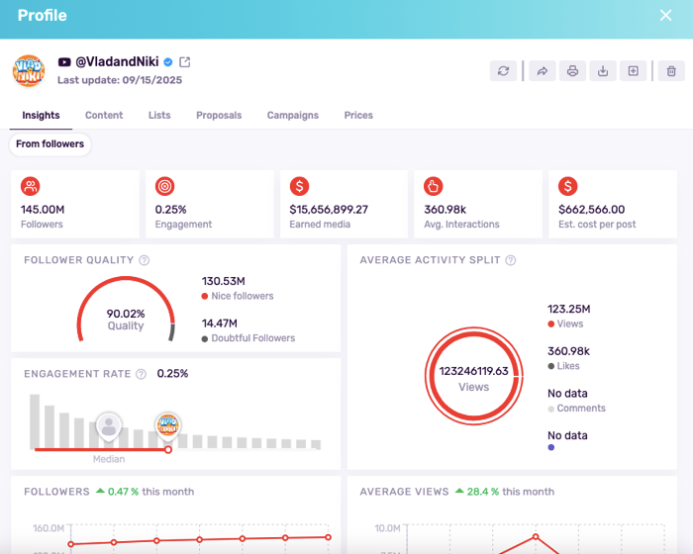The image size is (693, 554).
Task: Click the VladandNiki channel avatar
Action: (29, 70)
